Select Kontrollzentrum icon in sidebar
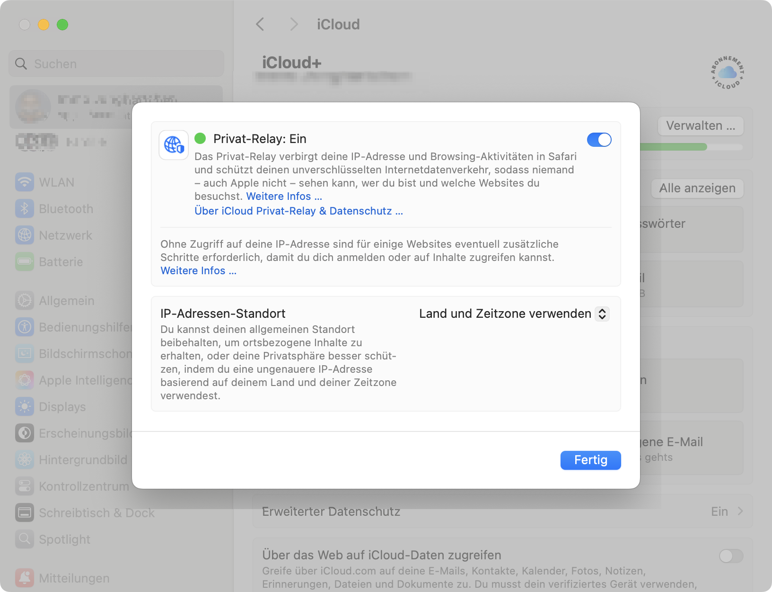The height and width of the screenshot is (592, 772). [25, 486]
